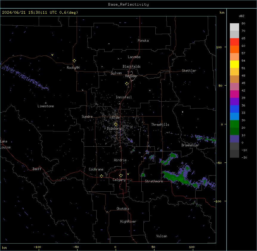The height and width of the screenshot is (251, 257).
Task: Select the Banff label
Action: (x=37, y=169)
